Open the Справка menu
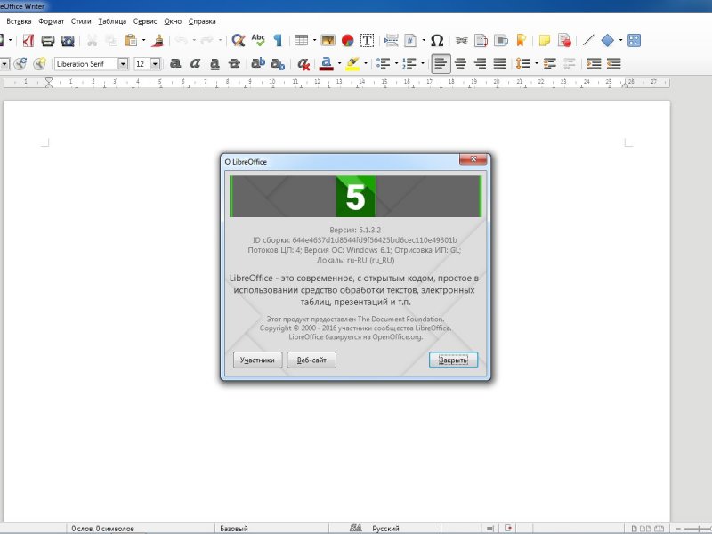This screenshot has width=712, height=534. [x=202, y=21]
